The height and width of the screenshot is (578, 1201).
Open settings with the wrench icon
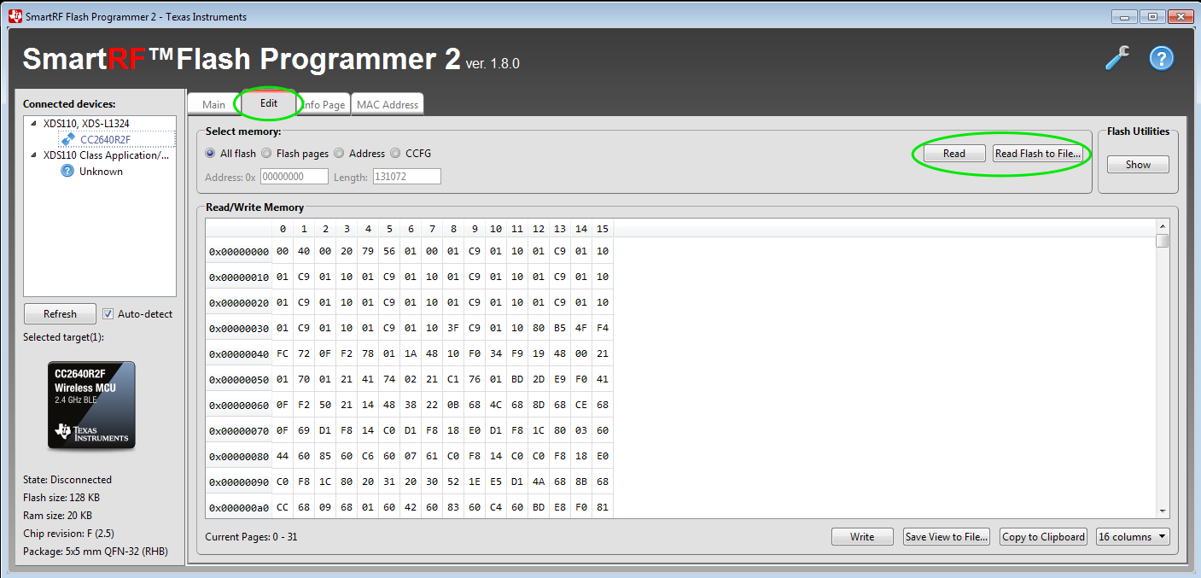(1116, 58)
